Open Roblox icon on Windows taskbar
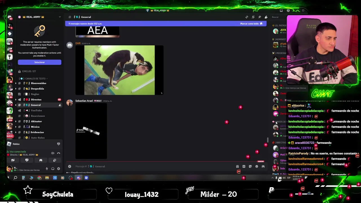This screenshot has height=203, width=361. (x=86, y=178)
